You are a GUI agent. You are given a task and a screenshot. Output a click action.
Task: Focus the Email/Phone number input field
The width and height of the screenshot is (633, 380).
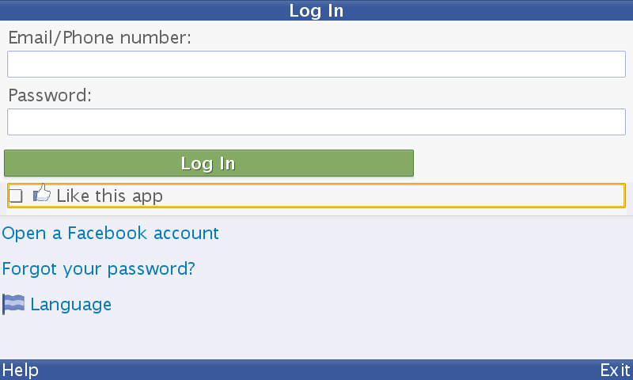[x=316, y=64]
